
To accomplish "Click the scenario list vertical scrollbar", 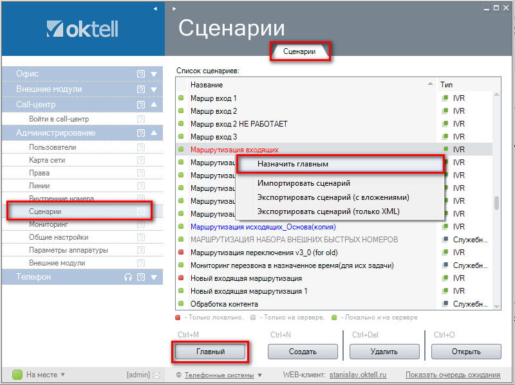I will coord(496,203).
